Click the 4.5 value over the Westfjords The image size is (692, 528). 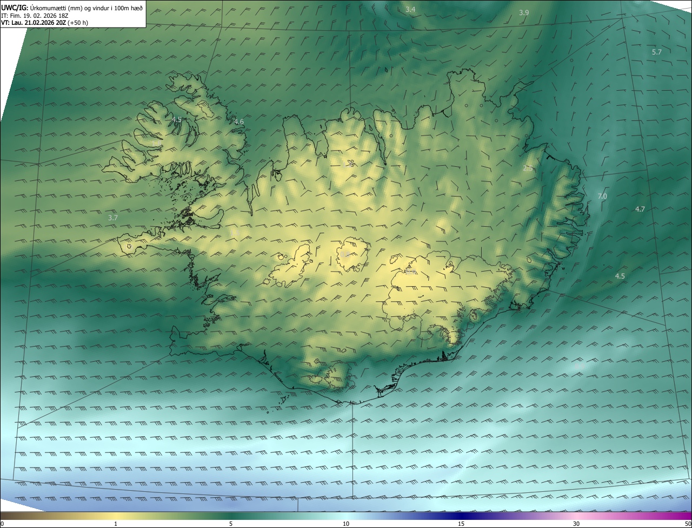click(x=177, y=119)
